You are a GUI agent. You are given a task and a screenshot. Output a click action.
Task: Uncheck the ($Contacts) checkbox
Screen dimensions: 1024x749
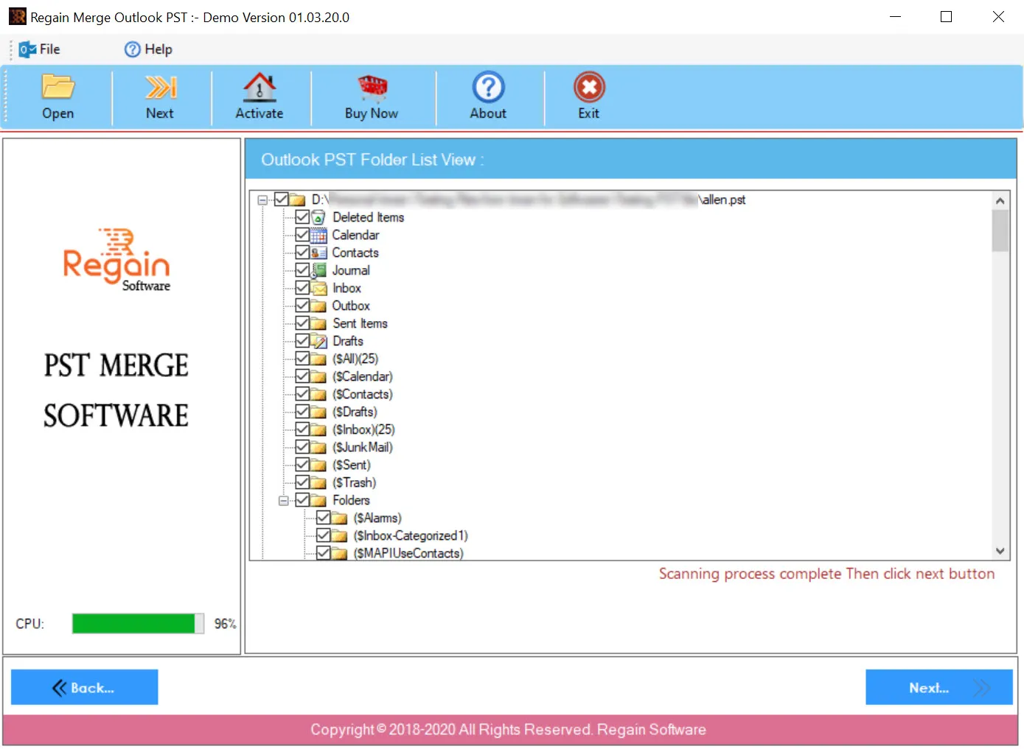point(302,394)
